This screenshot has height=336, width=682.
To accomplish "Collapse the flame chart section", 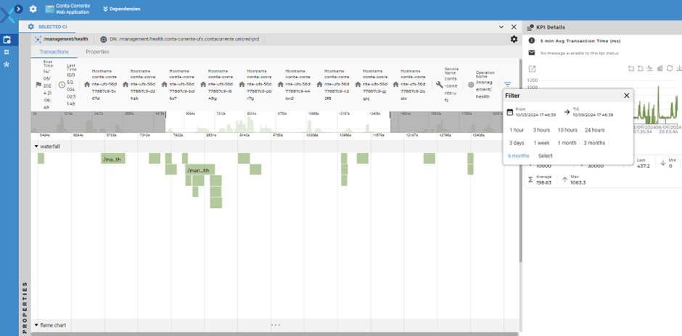I will coord(36,324).
